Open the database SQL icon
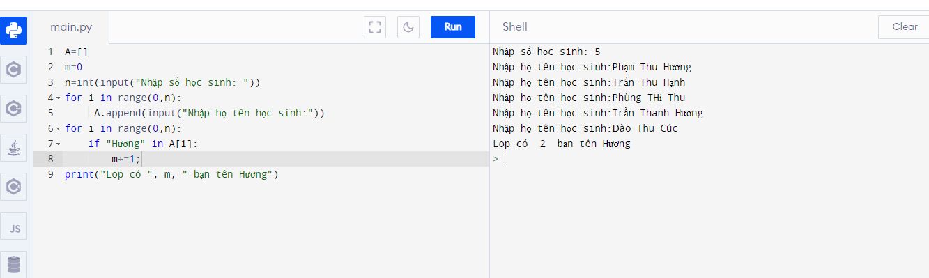The width and height of the screenshot is (929, 278). 14,264
